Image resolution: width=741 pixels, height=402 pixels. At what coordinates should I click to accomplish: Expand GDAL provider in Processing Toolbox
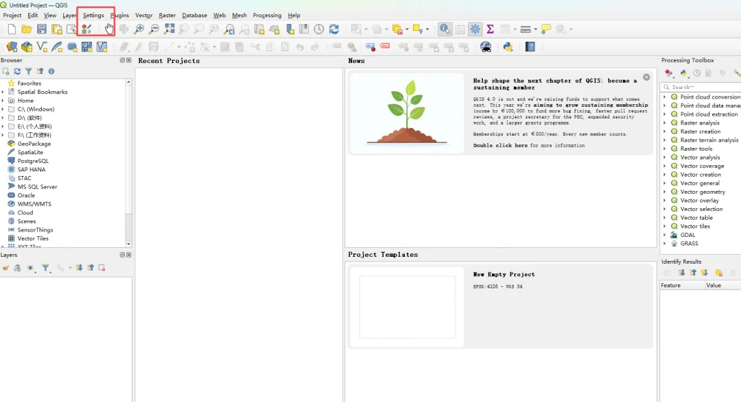click(x=664, y=234)
